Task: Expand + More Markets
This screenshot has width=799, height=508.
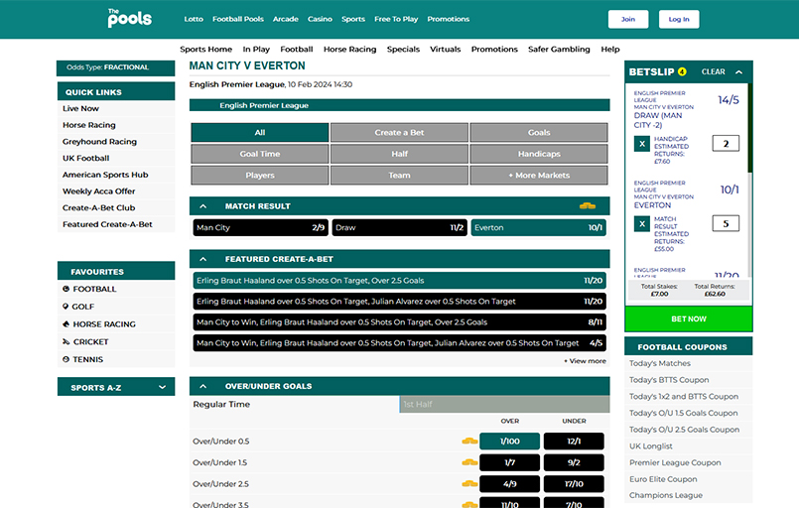Action: tap(539, 176)
